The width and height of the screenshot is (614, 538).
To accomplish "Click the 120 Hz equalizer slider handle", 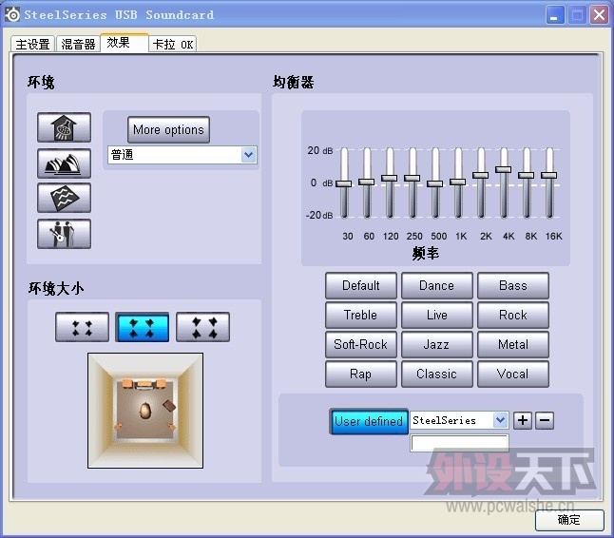I will [x=390, y=178].
